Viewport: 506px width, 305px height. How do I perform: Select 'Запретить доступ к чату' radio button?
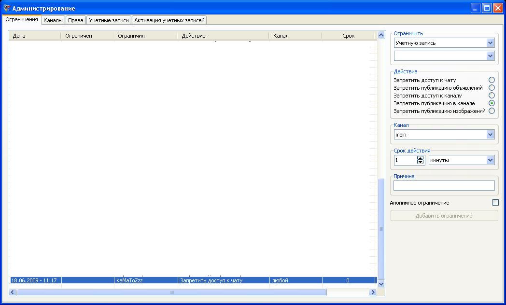click(492, 80)
